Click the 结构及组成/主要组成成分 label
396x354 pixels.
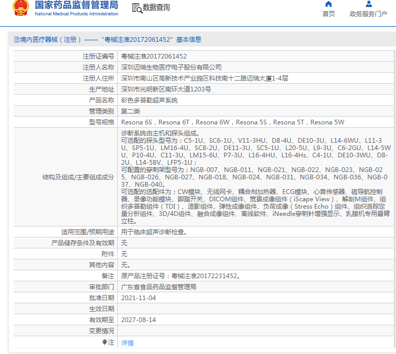click(78, 177)
